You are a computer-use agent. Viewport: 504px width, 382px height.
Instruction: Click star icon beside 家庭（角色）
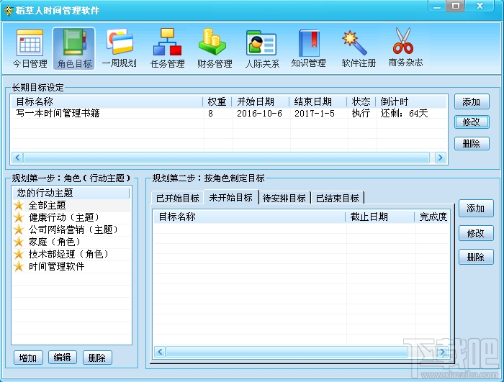pyautogui.click(x=19, y=242)
